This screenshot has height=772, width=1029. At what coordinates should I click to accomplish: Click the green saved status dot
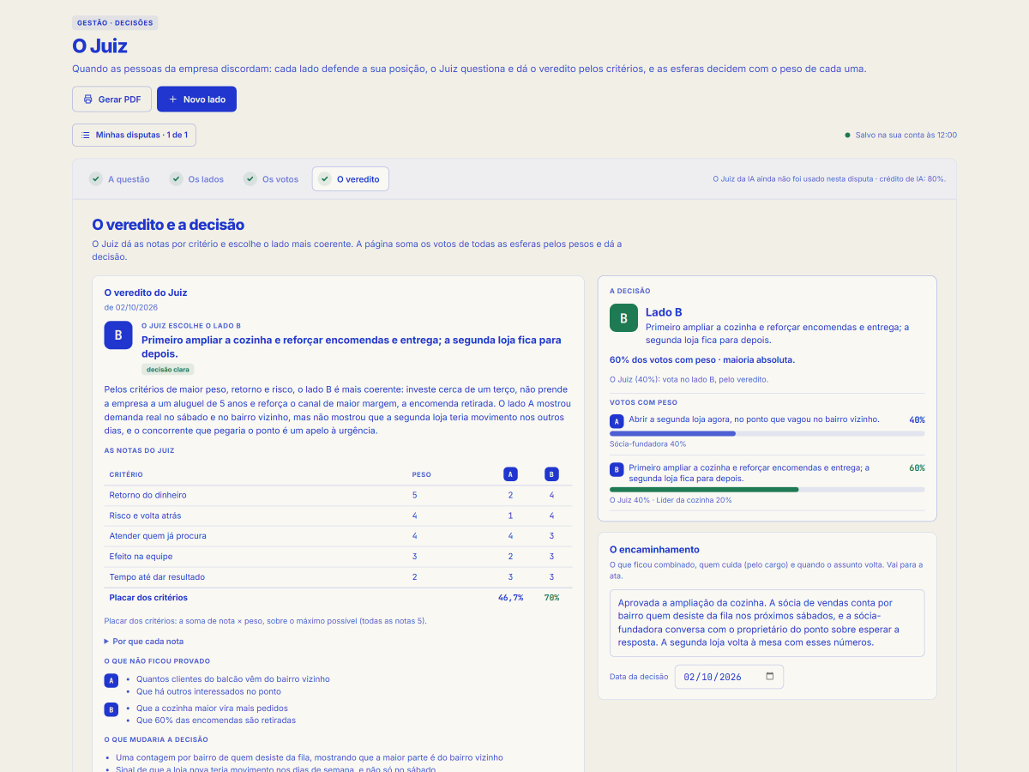848,135
